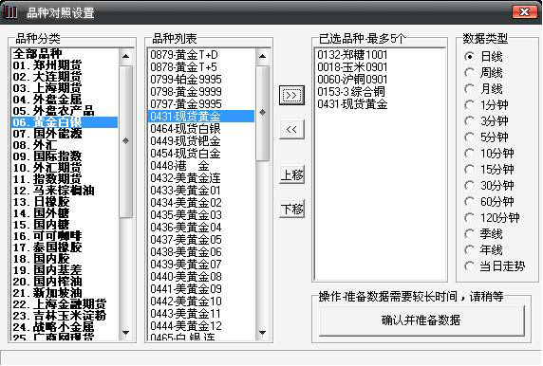Viewport: 543px width, 366px height.
Task: Select 0153-3综合铜 in the selected list
Action: tap(380, 92)
